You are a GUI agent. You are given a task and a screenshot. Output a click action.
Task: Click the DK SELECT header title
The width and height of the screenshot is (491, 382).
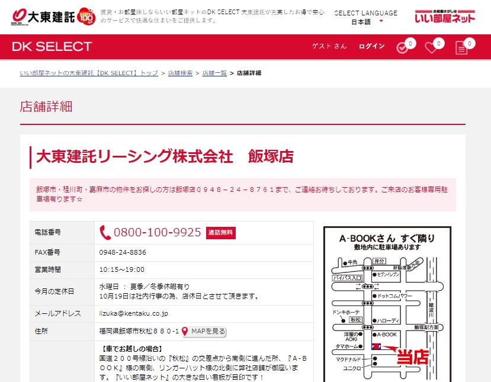(52, 47)
